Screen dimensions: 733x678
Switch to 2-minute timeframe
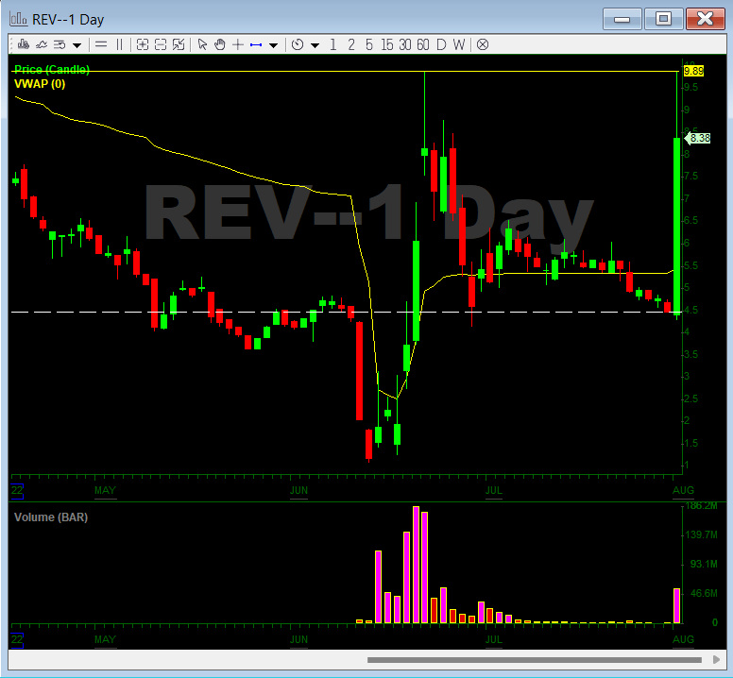[351, 45]
